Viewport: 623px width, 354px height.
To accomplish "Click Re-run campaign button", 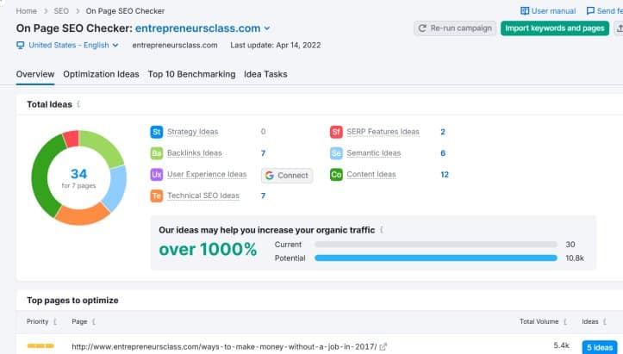I will (x=455, y=28).
